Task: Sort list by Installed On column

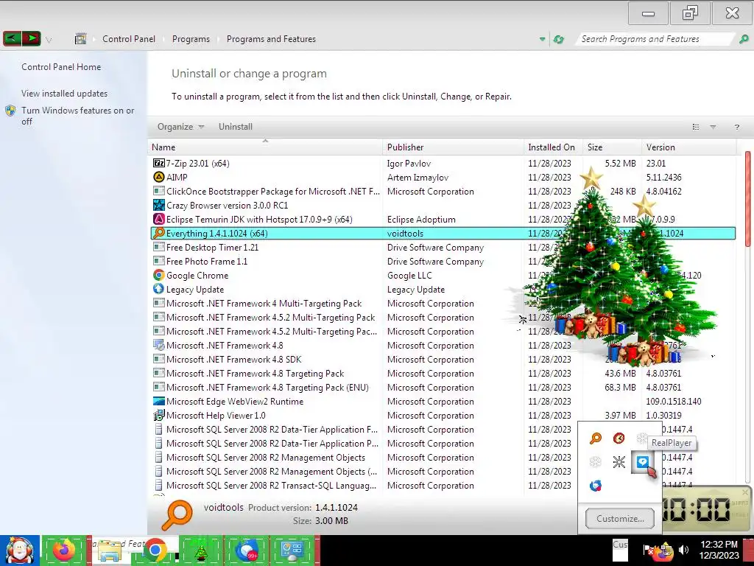Action: click(x=554, y=147)
